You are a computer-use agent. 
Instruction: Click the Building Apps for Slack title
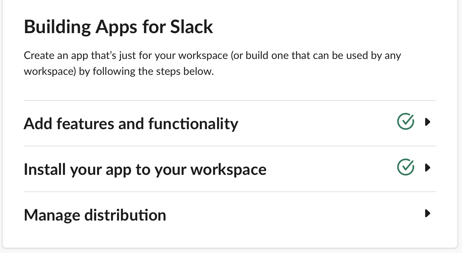119,27
